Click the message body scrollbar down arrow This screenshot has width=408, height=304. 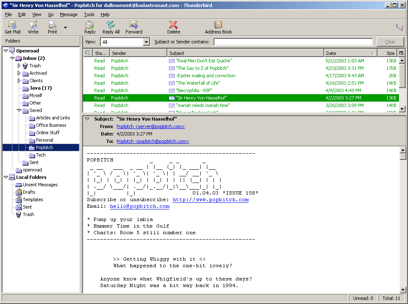click(403, 290)
